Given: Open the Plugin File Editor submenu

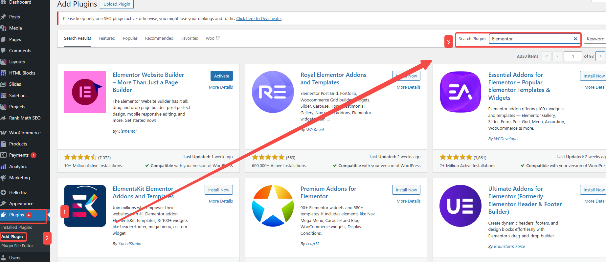Looking at the screenshot, I should (17, 246).
